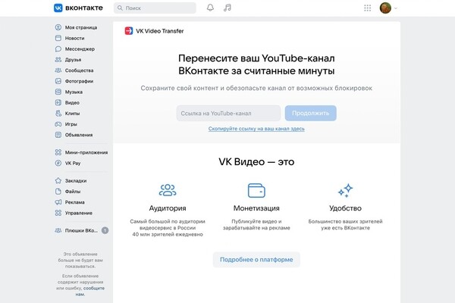Image resolution: width=455 pixels, height=303 pixels.
Task: Open Музыка label in the sidebar
Action: [x=74, y=92]
